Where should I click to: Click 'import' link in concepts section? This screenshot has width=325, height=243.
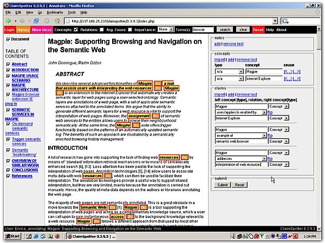(219, 59)
